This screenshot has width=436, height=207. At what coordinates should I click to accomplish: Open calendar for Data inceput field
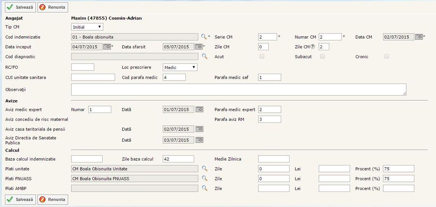[107, 47]
